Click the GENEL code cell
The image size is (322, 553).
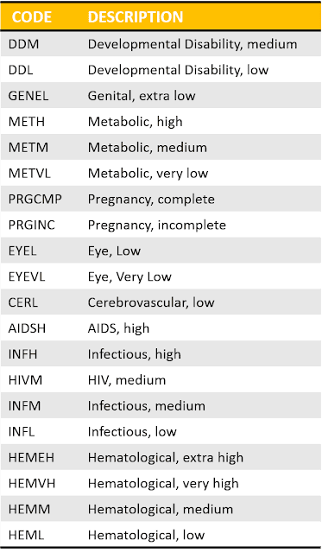pyautogui.click(x=28, y=96)
